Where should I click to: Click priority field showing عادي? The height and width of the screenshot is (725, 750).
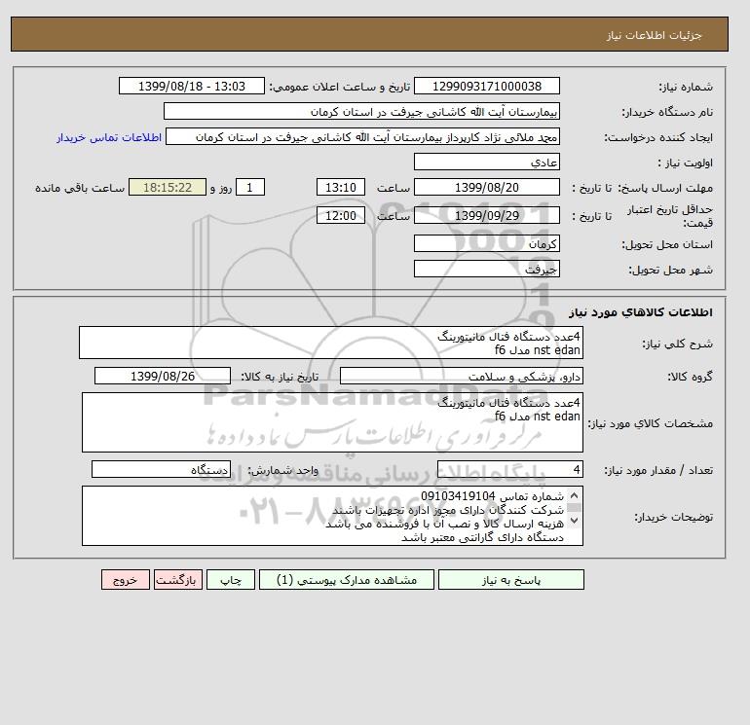(487, 162)
